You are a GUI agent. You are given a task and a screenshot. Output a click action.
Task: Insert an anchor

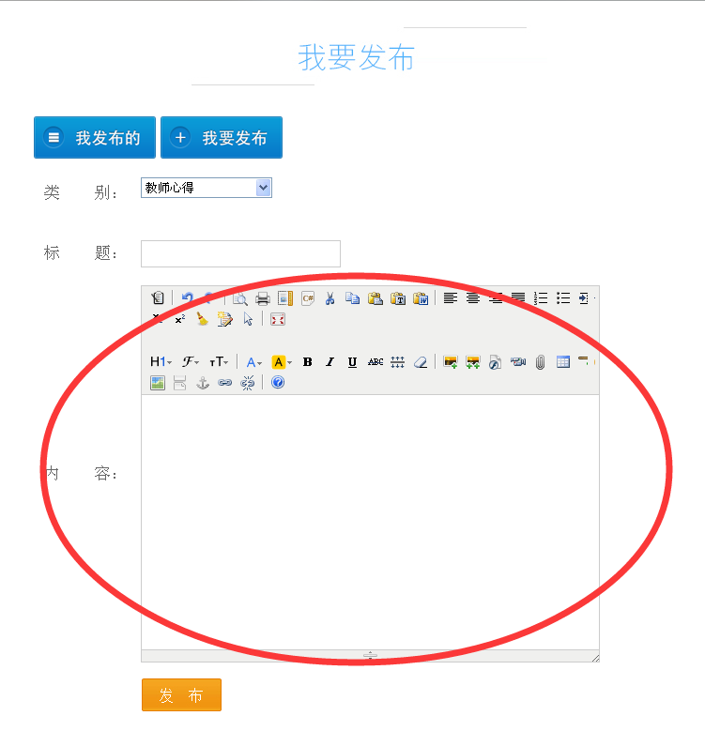tap(203, 383)
